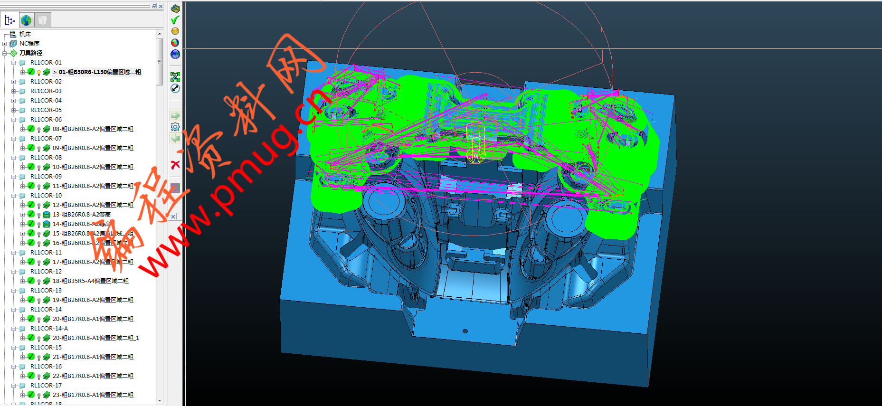Select toolpath 20-粗B17R0.8-A1偏置区域二粗_1
Image resolution: width=882 pixels, height=406 pixels.
pyautogui.click(x=96, y=338)
